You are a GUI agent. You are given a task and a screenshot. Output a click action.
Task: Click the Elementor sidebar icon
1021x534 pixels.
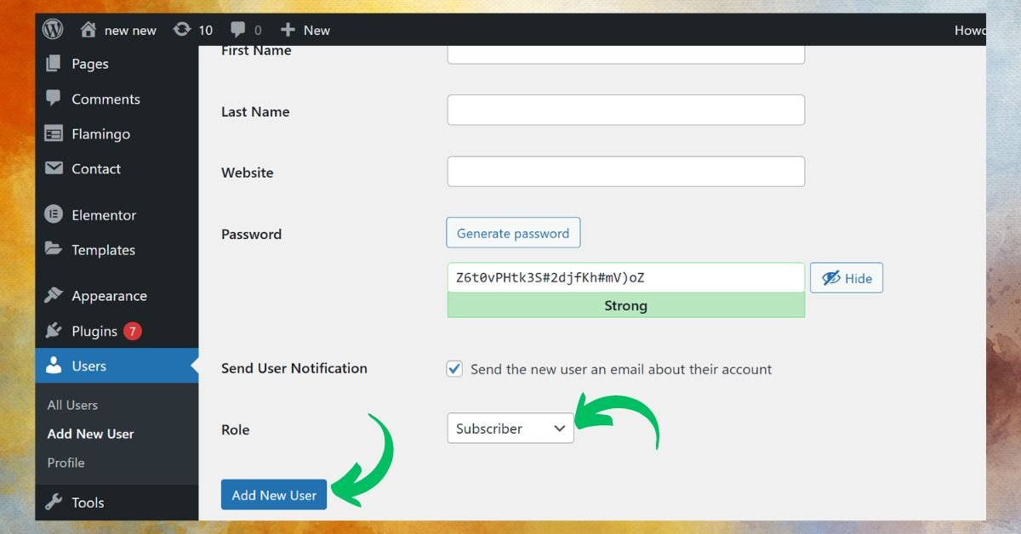tap(54, 214)
